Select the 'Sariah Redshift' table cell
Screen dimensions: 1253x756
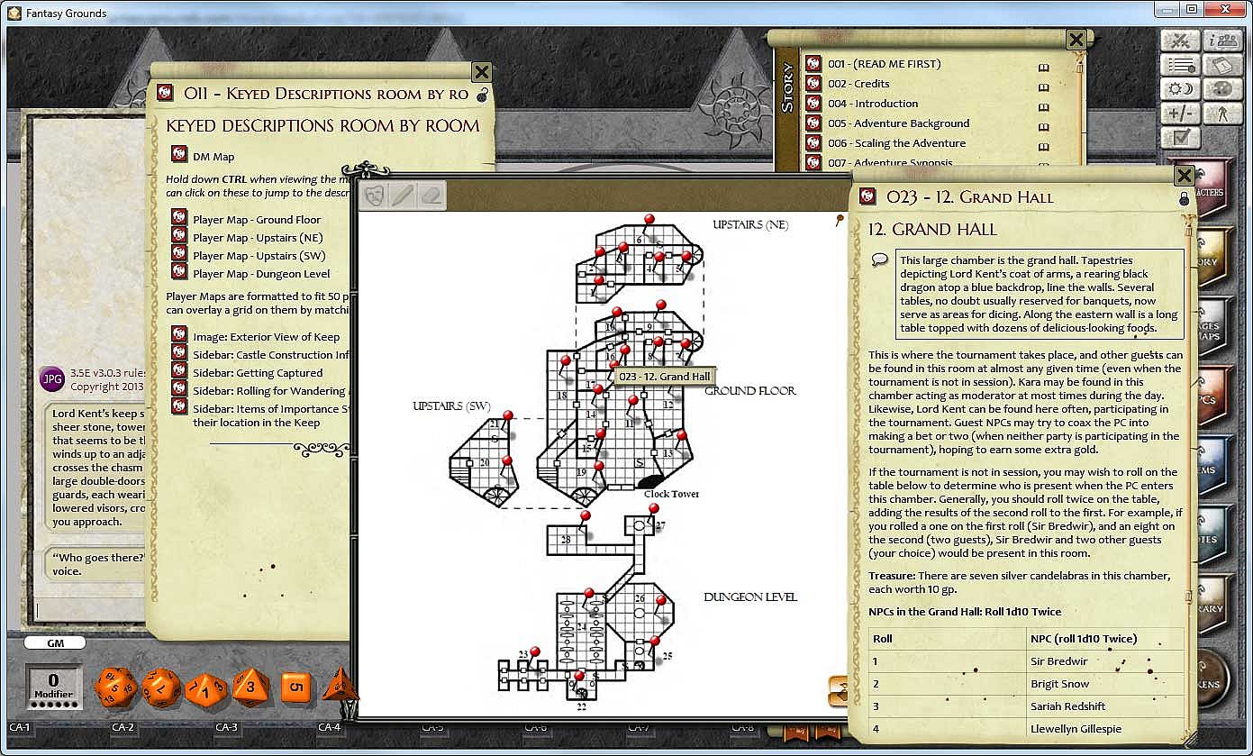(x=1105, y=706)
